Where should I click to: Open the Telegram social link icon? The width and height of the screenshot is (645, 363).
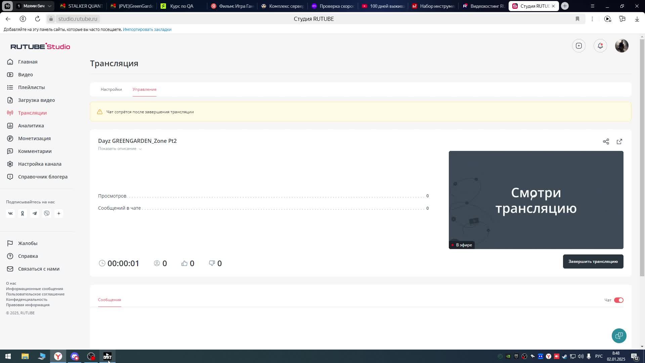point(35,213)
